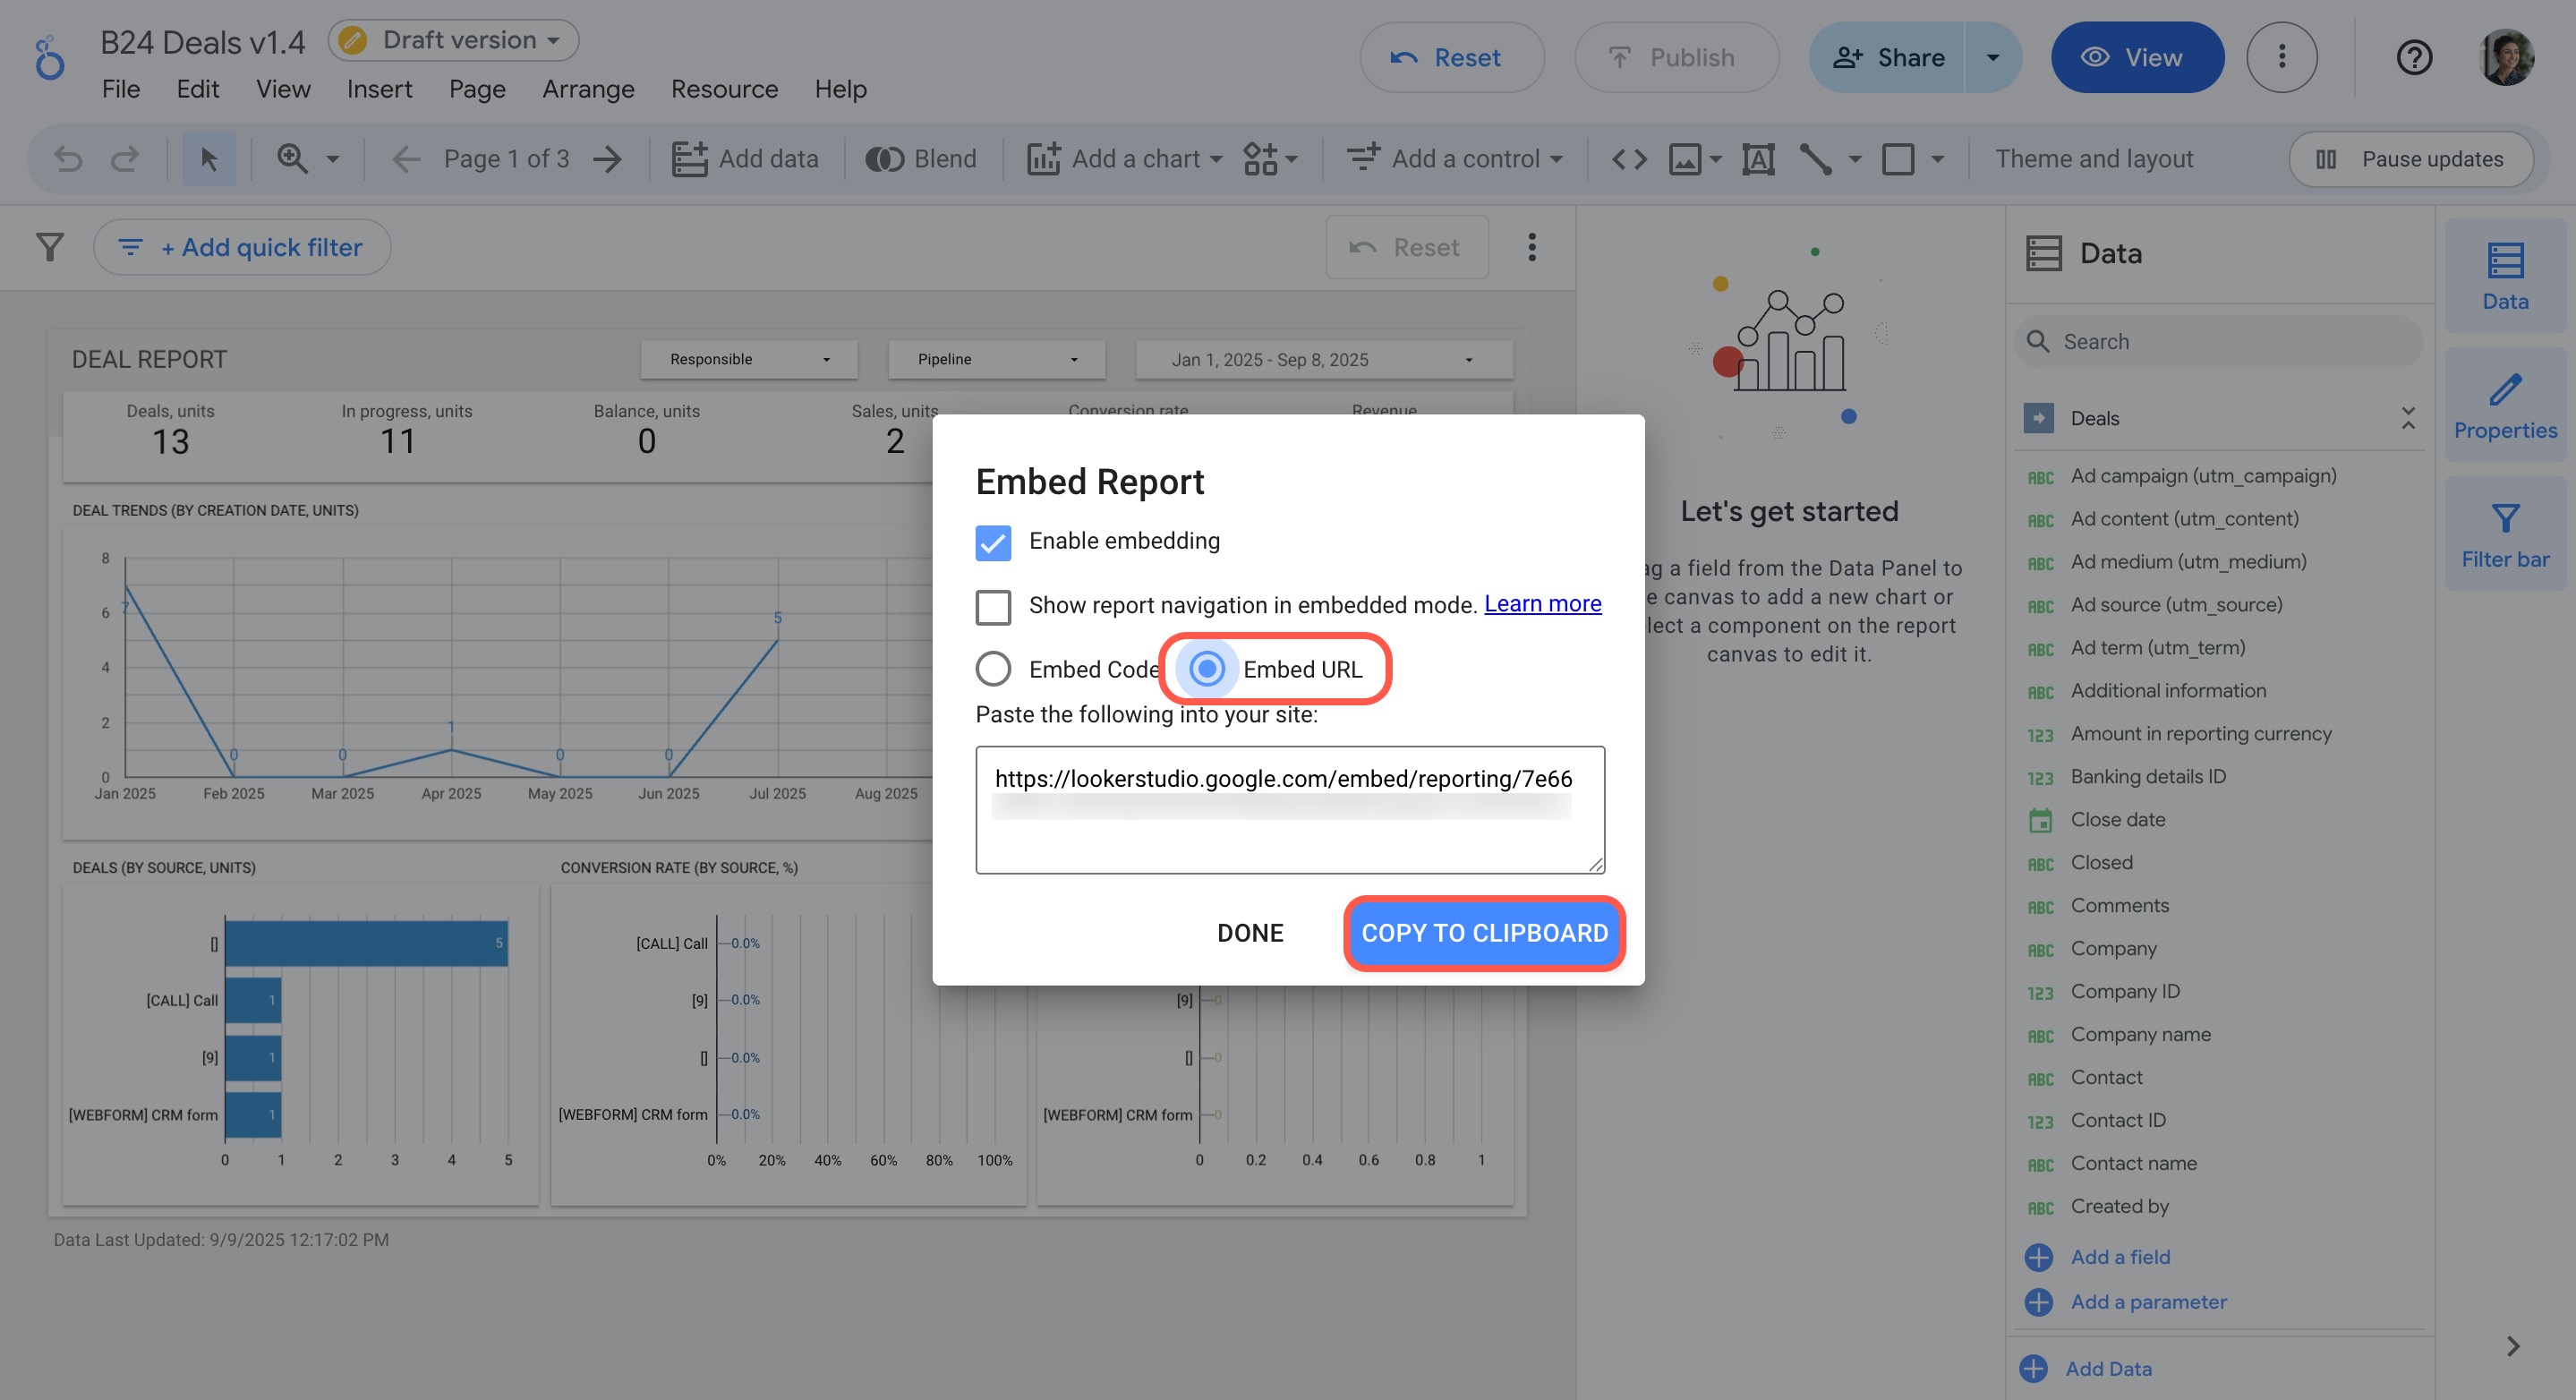Click the filter funnel icon on canvas bar
Viewport: 2576px width, 1400px height.
49,247
